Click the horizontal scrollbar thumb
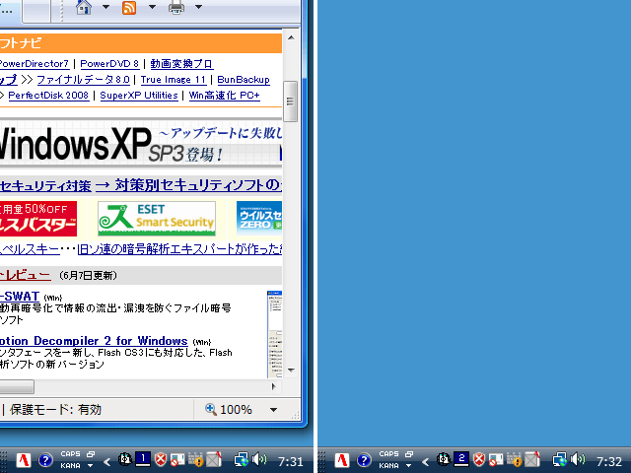This screenshot has width=631, height=473. click(x=17, y=387)
